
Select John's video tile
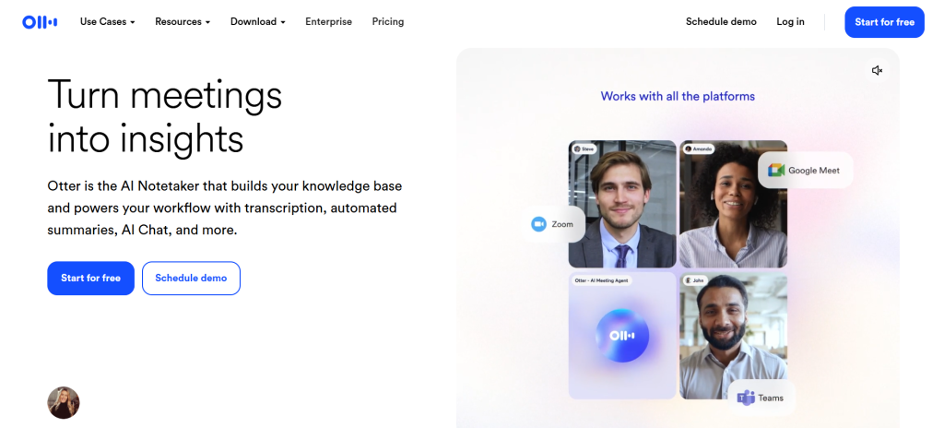pos(733,335)
